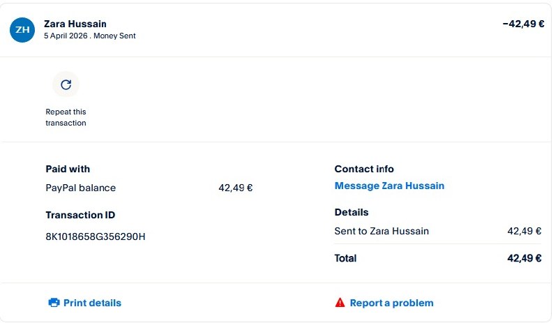The height and width of the screenshot is (323, 558).
Task: Click the Details heading
Action: 352,212
